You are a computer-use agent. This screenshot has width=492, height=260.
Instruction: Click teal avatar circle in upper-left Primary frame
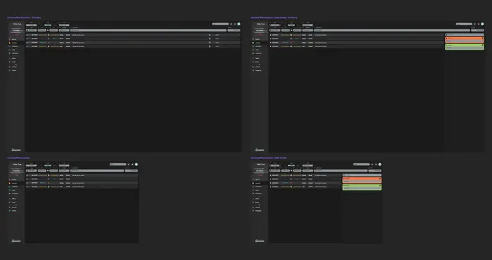click(239, 24)
